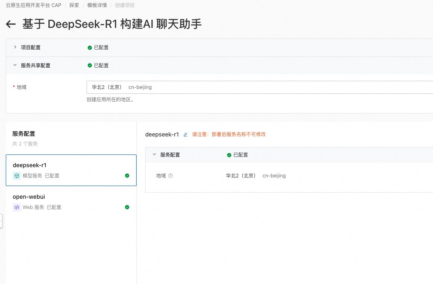Click the 服务配置 heading in left panel
The height and width of the screenshot is (284, 433).
(x=24, y=134)
